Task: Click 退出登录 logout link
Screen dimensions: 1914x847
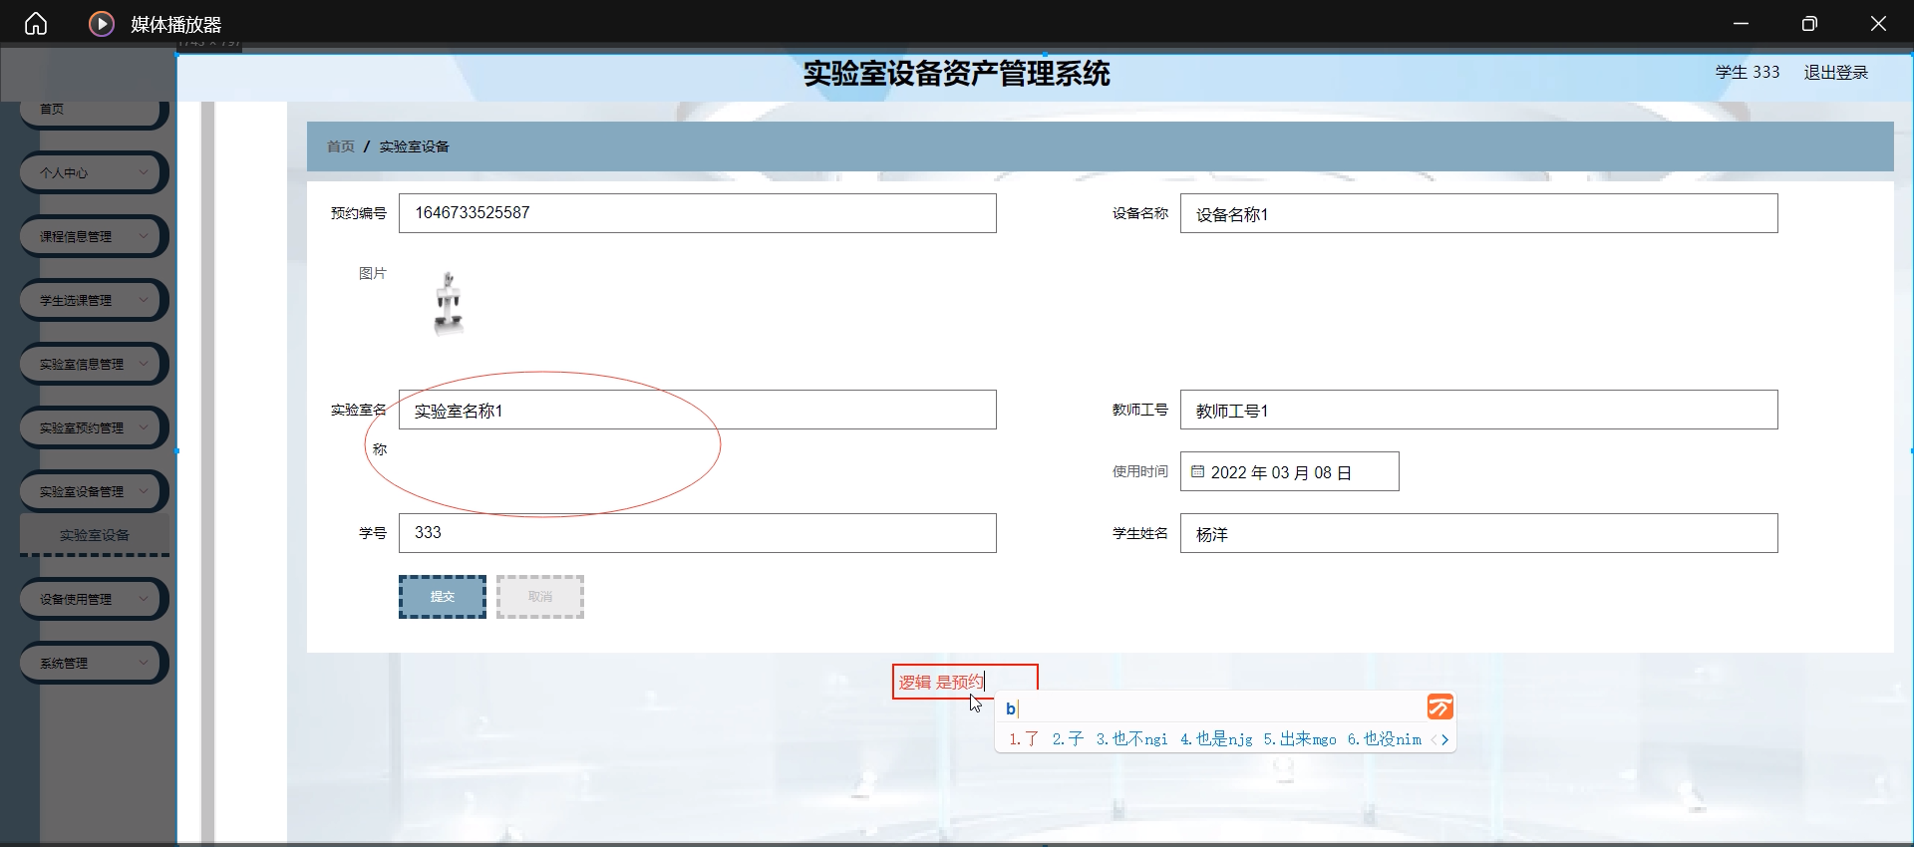Action: click(1835, 73)
